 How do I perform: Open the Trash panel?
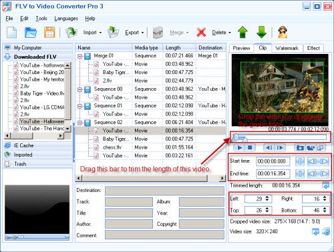point(38,164)
